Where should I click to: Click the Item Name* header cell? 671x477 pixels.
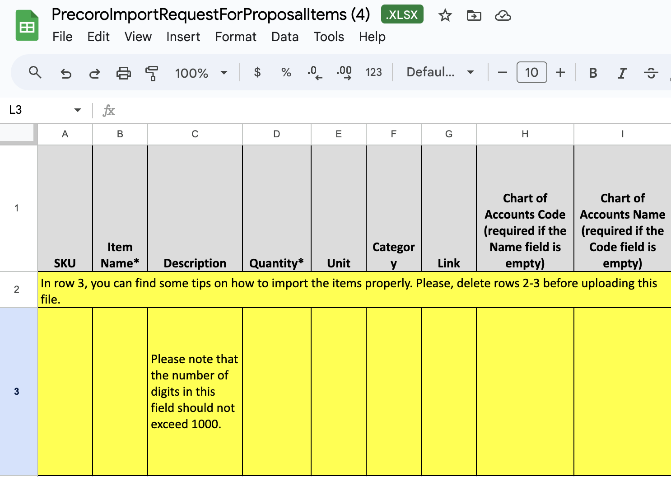click(x=120, y=208)
